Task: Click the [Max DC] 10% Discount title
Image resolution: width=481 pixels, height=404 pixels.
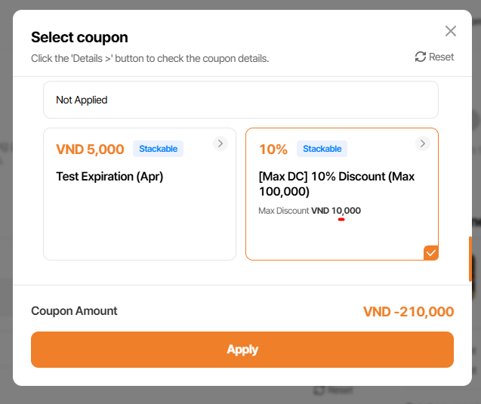Action: [x=336, y=183]
